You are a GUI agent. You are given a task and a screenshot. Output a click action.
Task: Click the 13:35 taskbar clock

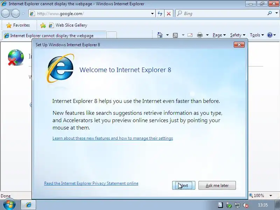(263, 205)
